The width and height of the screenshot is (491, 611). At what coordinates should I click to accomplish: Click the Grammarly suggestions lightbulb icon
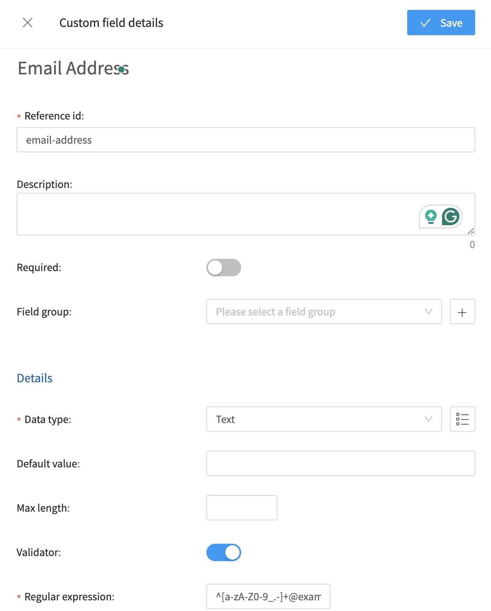click(x=431, y=216)
